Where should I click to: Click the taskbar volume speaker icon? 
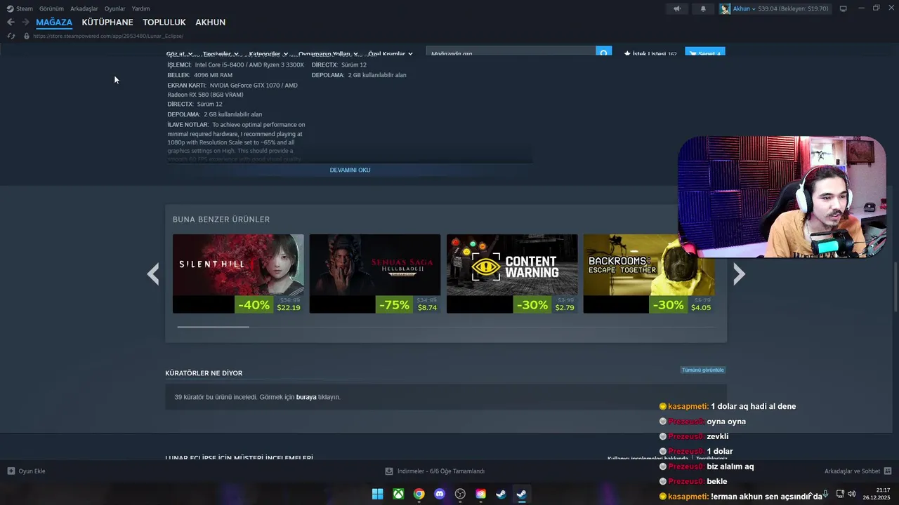pos(852,494)
